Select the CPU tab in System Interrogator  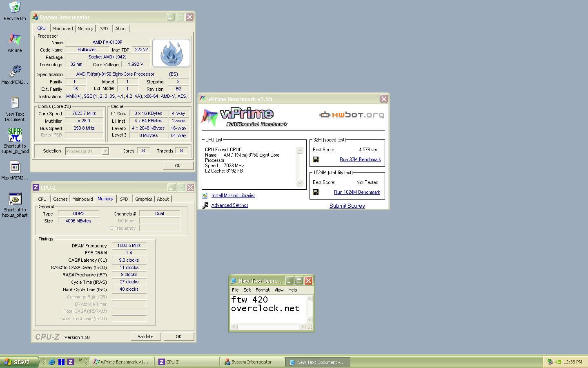pyautogui.click(x=42, y=28)
